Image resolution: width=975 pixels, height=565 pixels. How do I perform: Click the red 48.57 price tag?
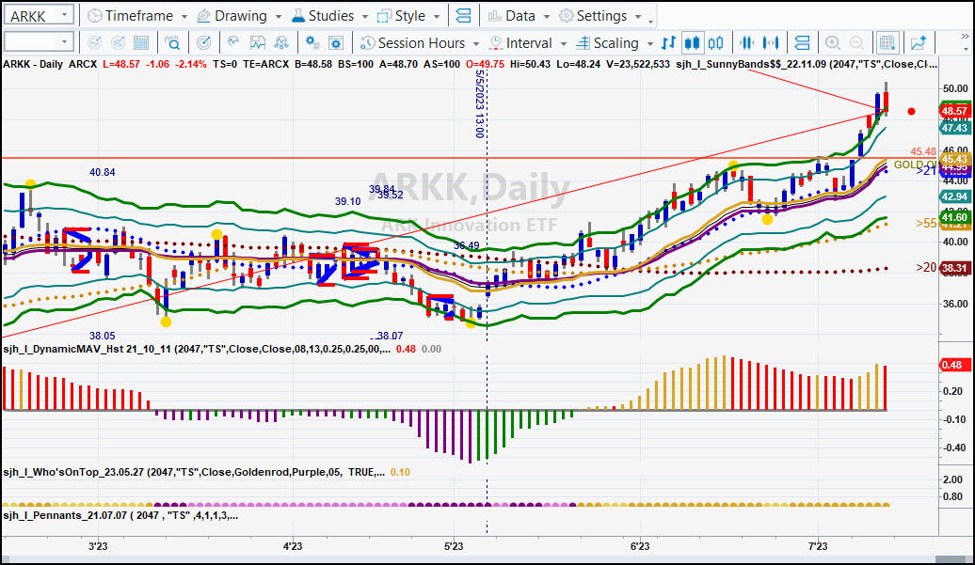coord(954,111)
